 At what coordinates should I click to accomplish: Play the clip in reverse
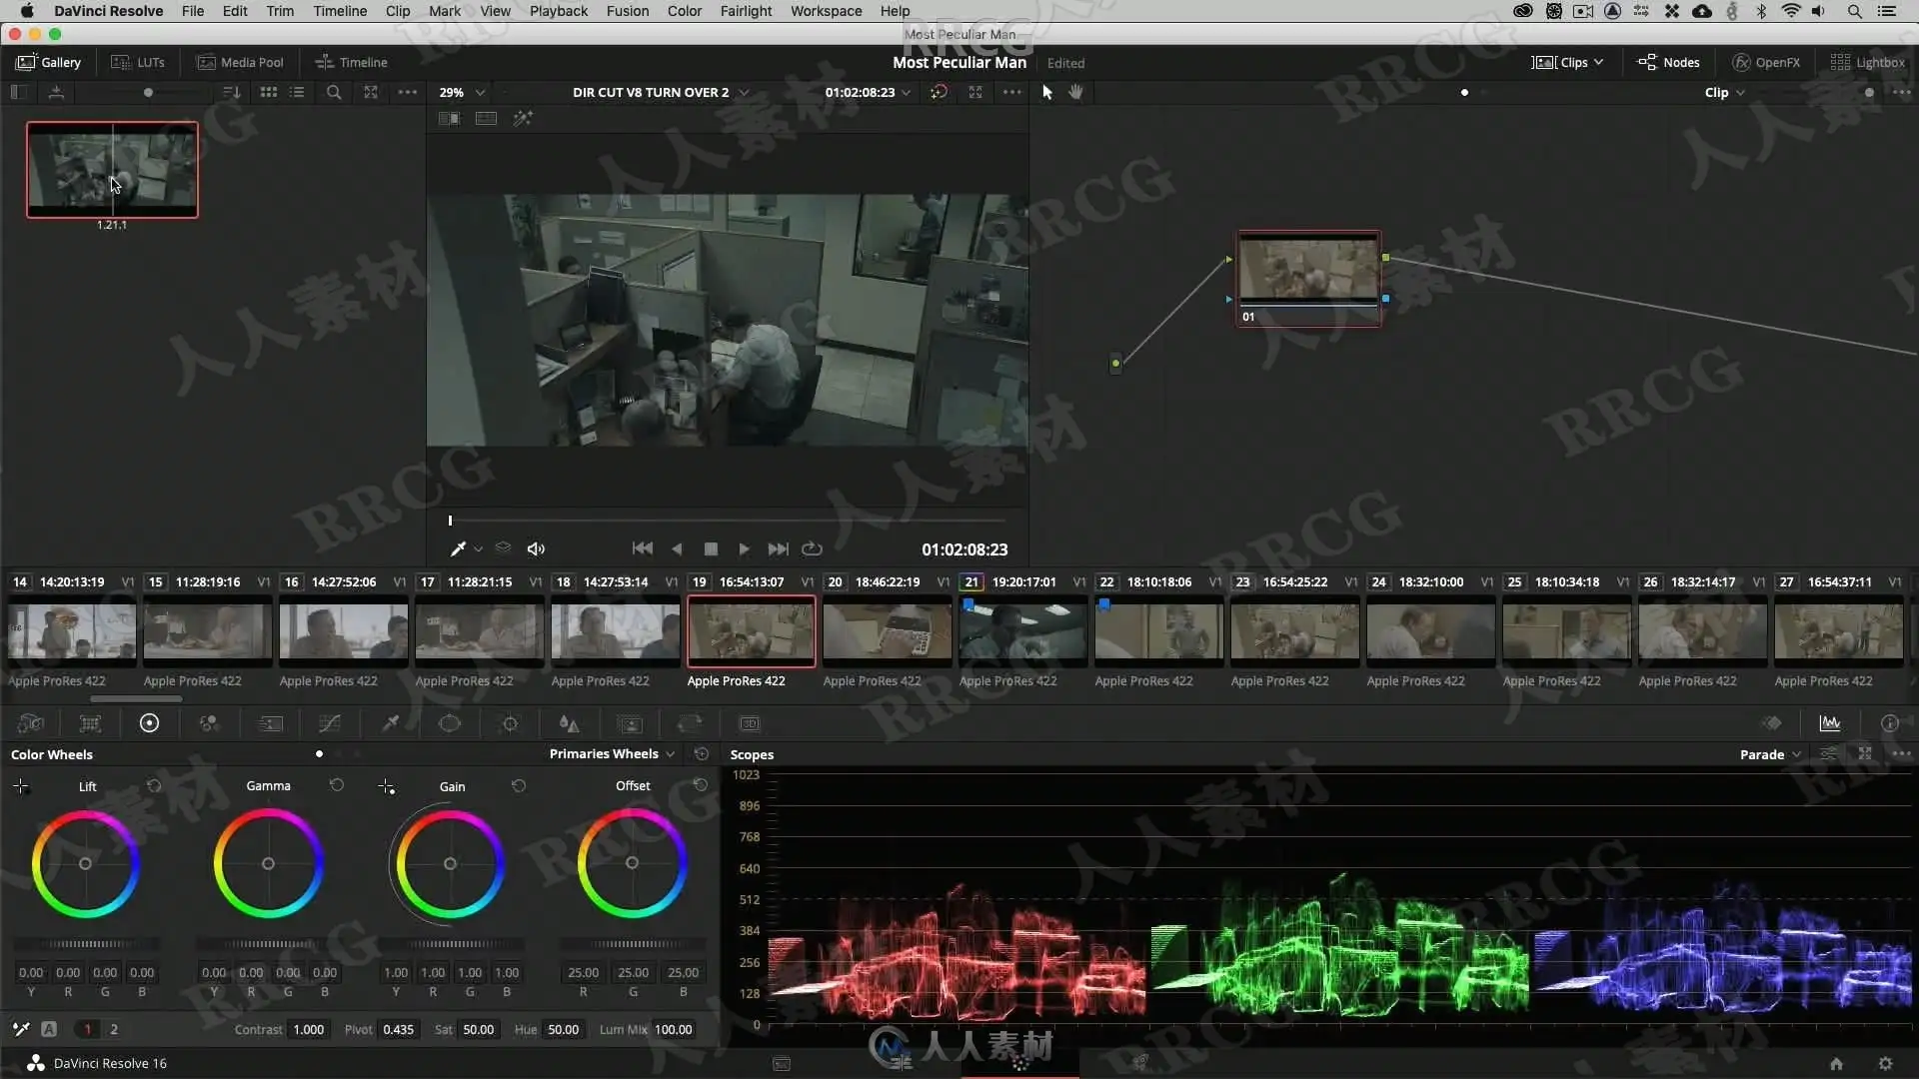pyautogui.click(x=678, y=549)
